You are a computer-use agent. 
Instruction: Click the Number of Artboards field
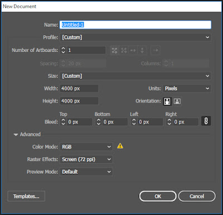coord(86,50)
